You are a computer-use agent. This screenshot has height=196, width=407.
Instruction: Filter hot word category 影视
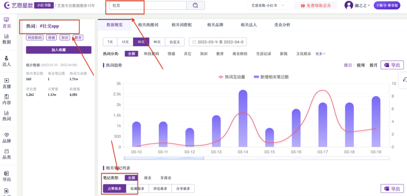point(284,54)
